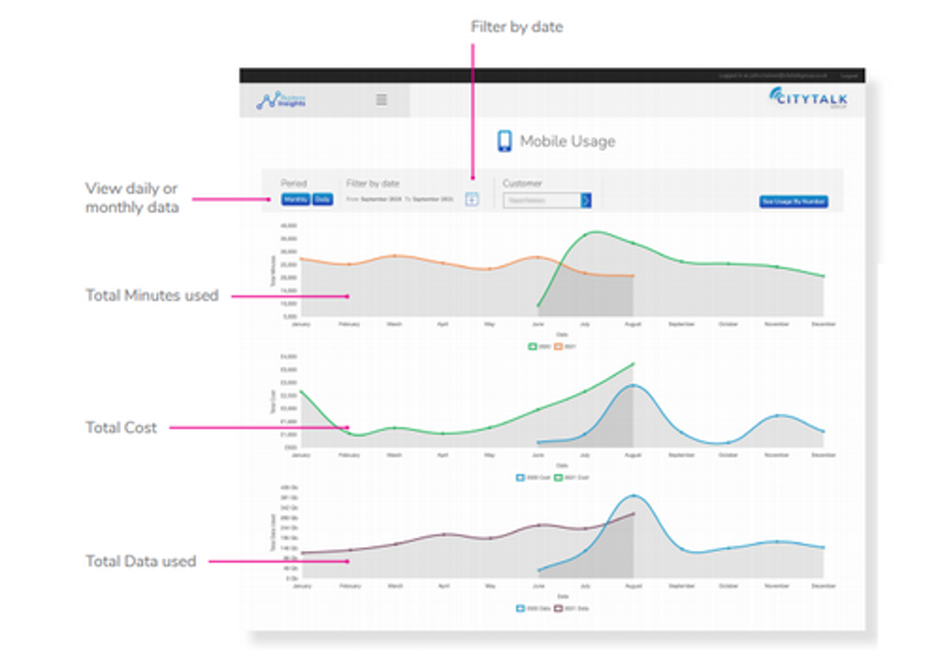The image size is (941, 668).
Task: Toggle the 2021 Data legend entry
Action: [x=572, y=609]
